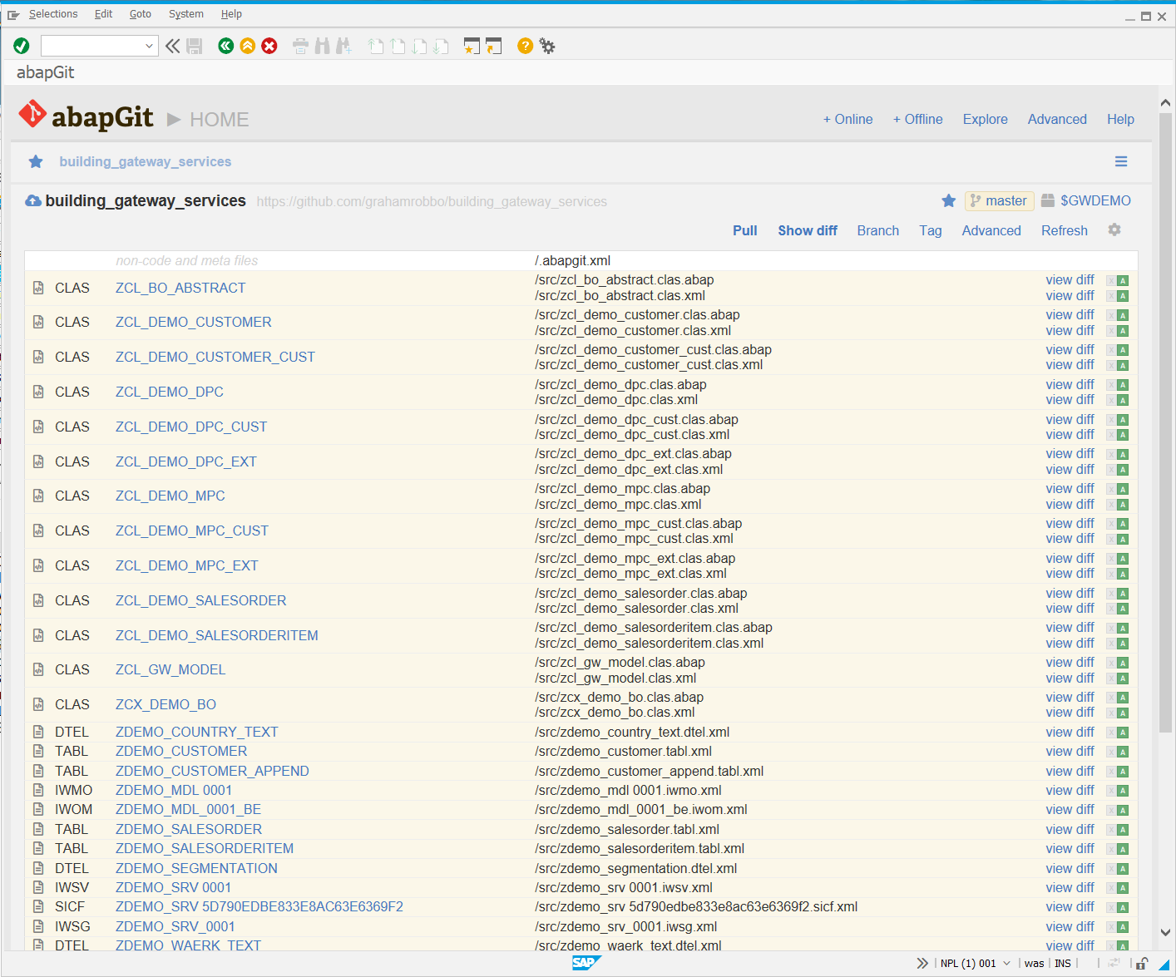
Task: Click the Save disk icon in toolbar
Action: pos(195,46)
